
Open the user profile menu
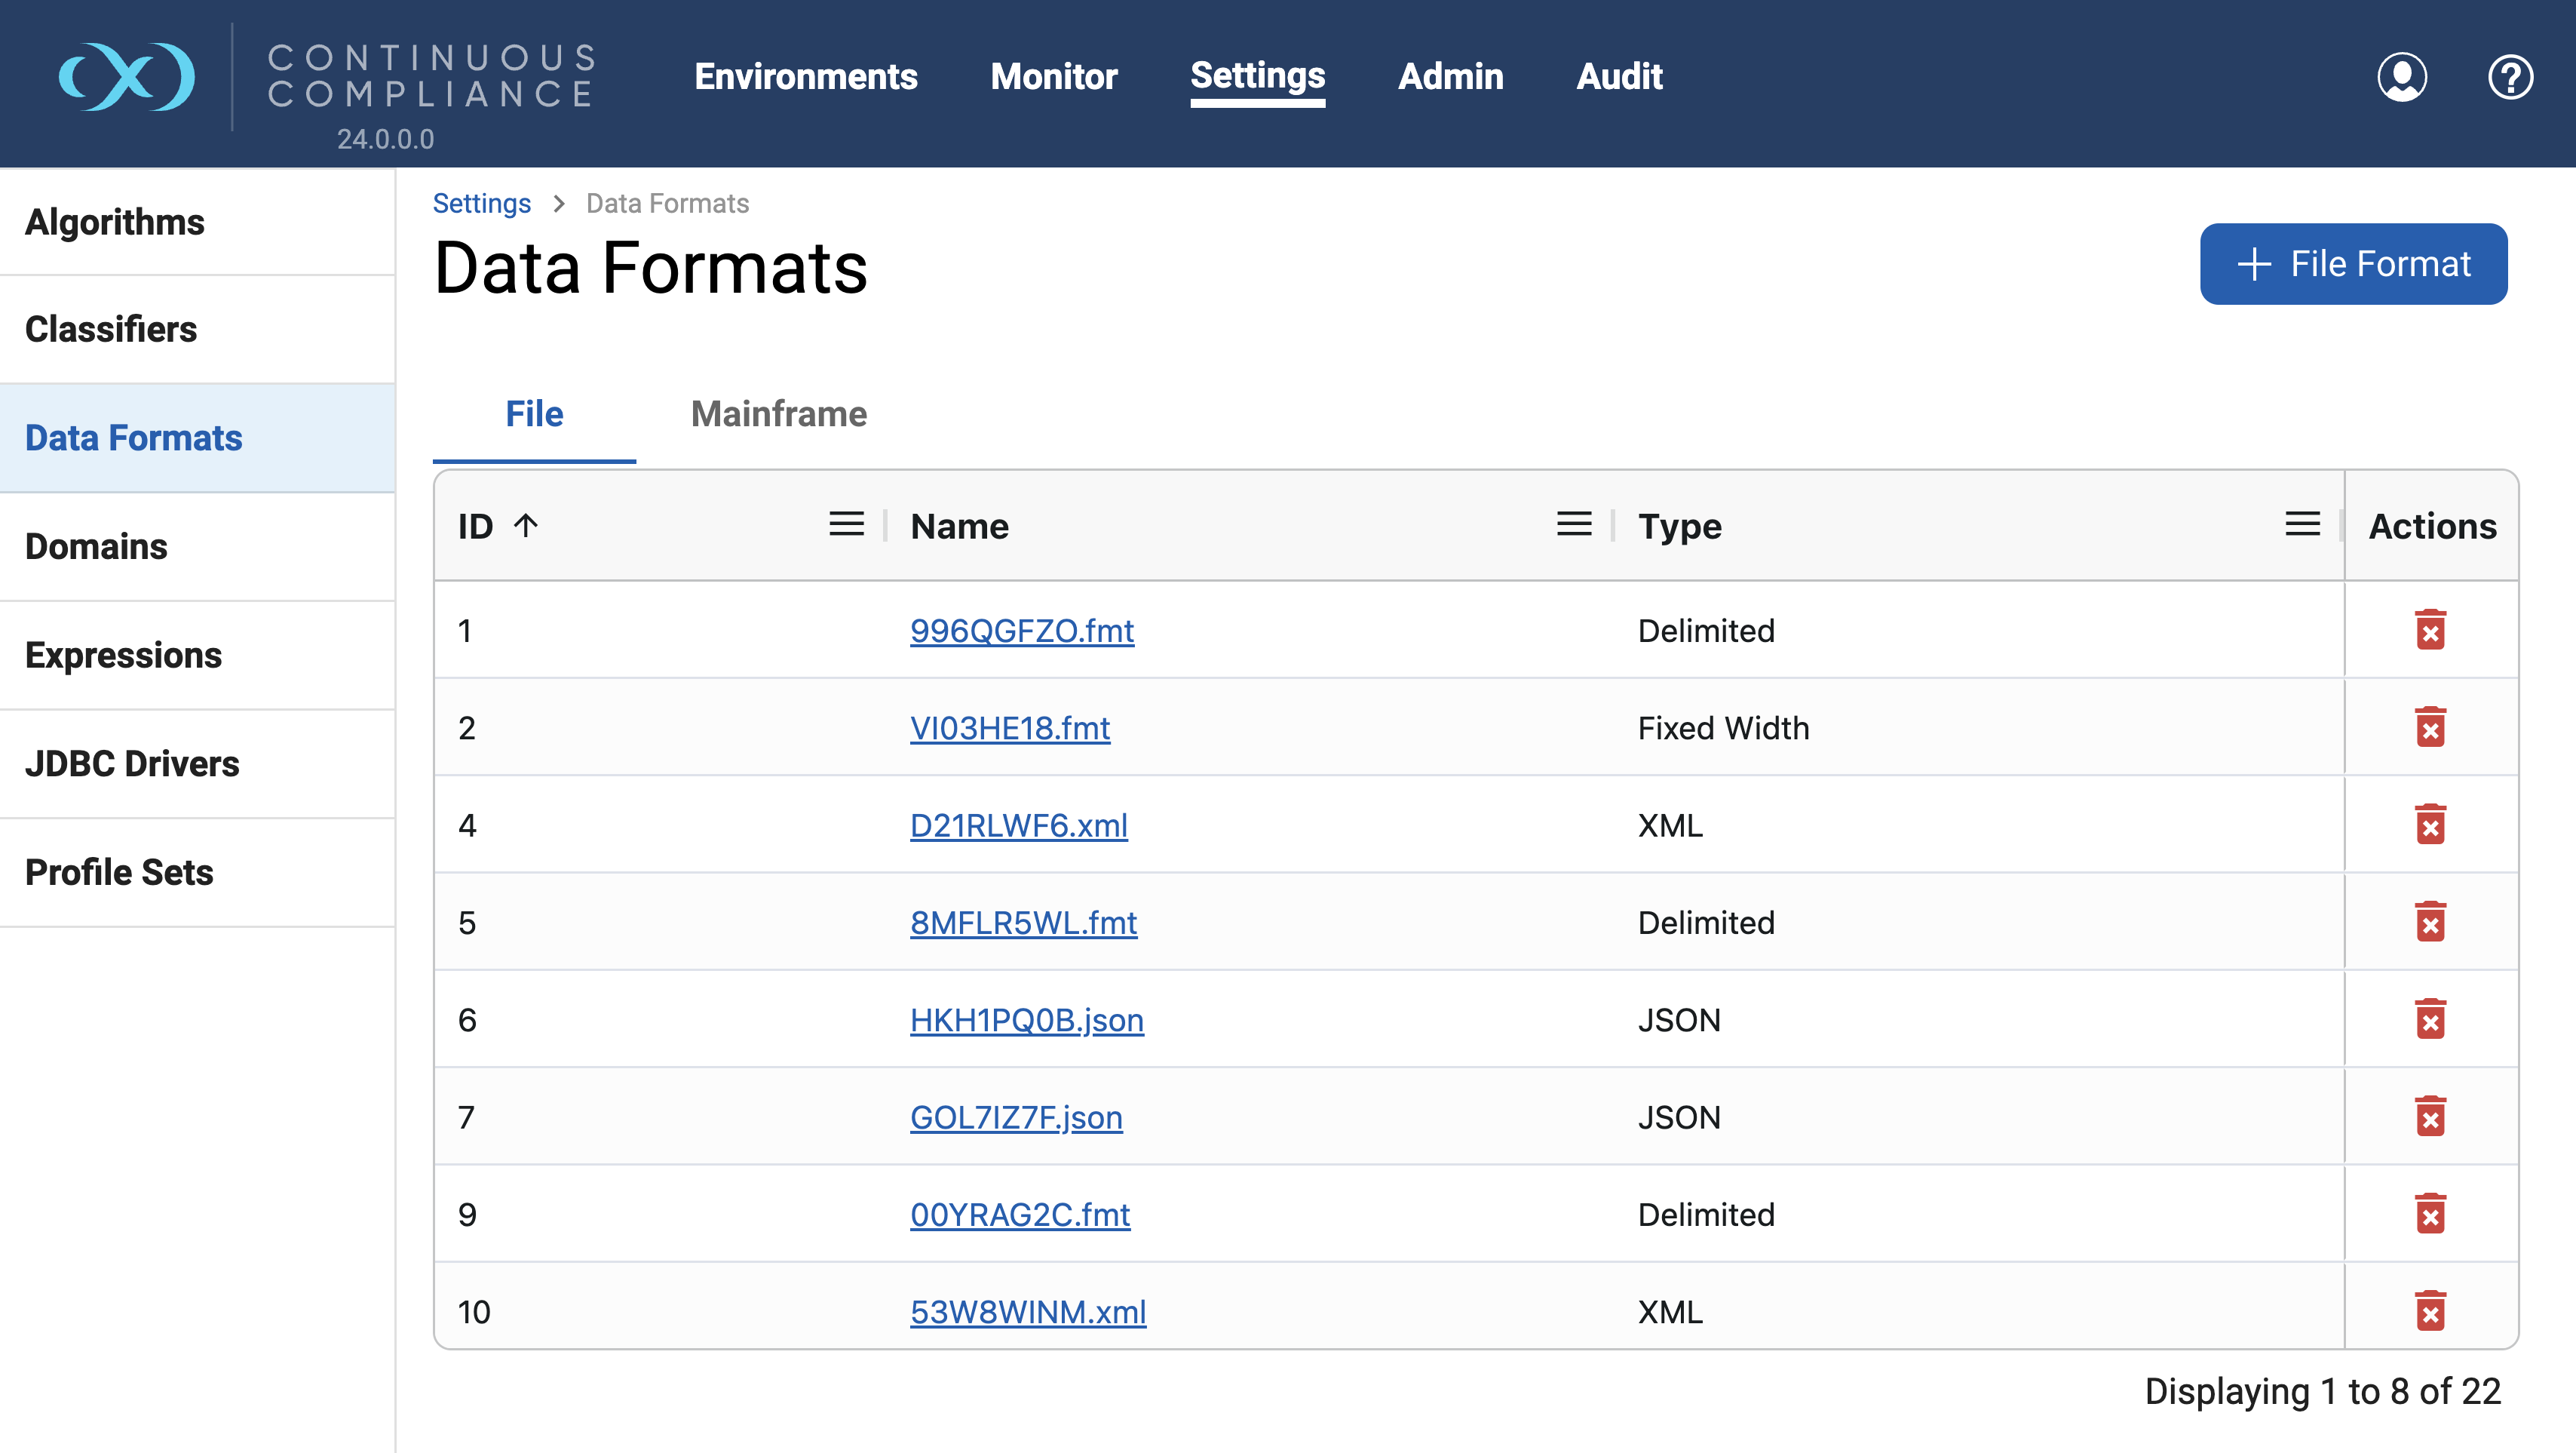click(2403, 77)
